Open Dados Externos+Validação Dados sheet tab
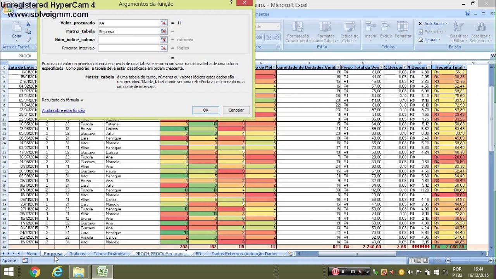This screenshot has width=496, height=279. click(x=244, y=254)
